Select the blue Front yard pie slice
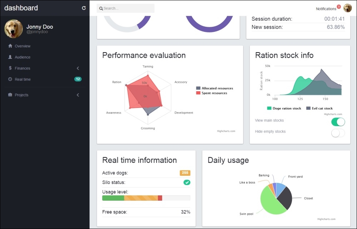This screenshot has height=229, width=357. (x=280, y=188)
